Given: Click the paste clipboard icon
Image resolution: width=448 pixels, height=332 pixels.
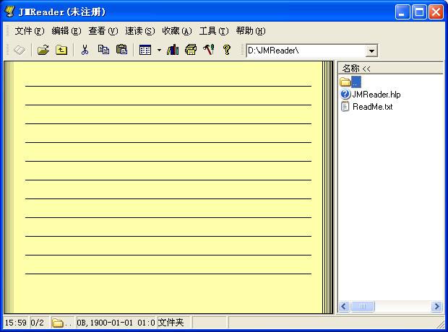Looking at the screenshot, I should 121,51.
